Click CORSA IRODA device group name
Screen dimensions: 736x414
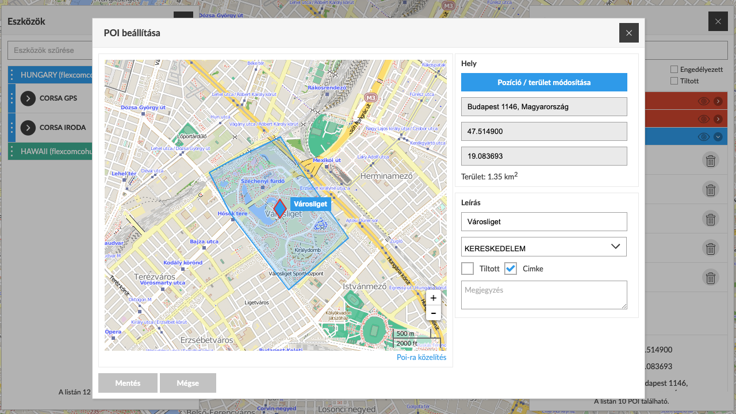[63, 128]
